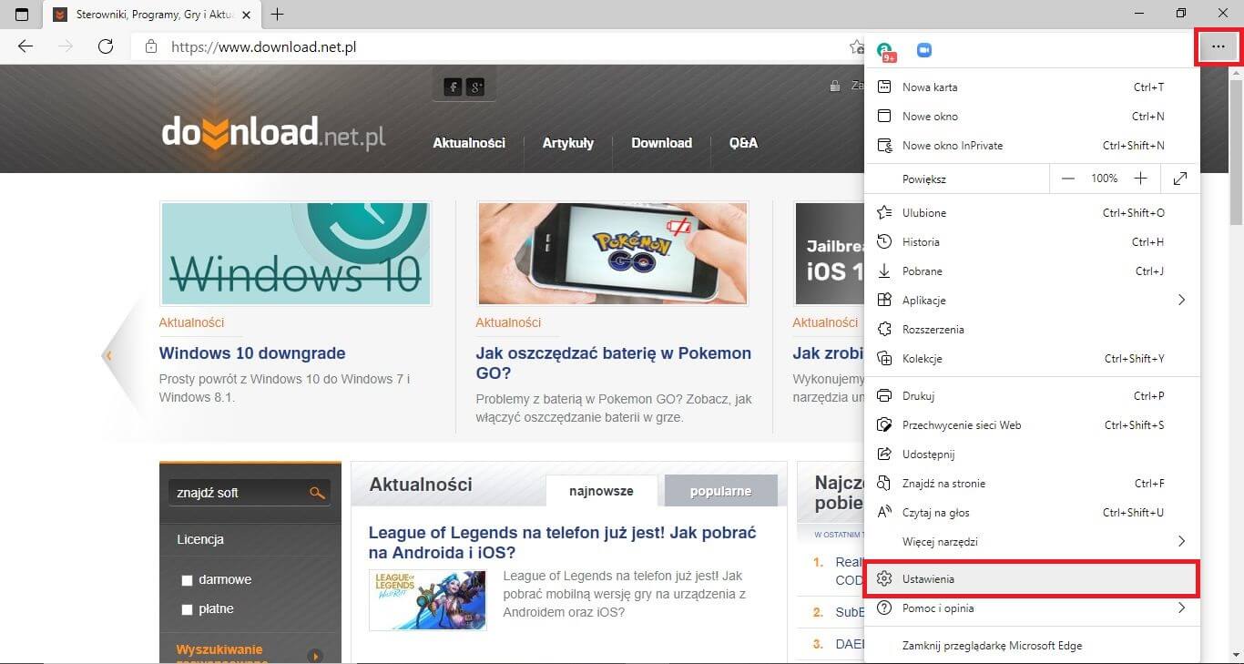Tick the płatne licence checkbox

[188, 609]
